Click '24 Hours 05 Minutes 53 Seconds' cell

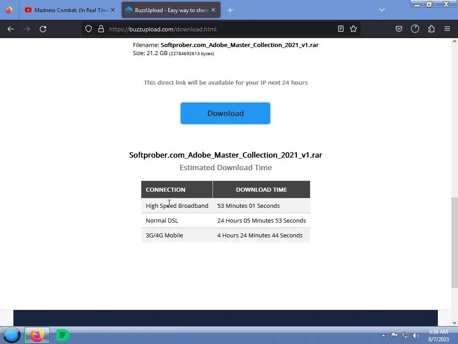(x=261, y=220)
